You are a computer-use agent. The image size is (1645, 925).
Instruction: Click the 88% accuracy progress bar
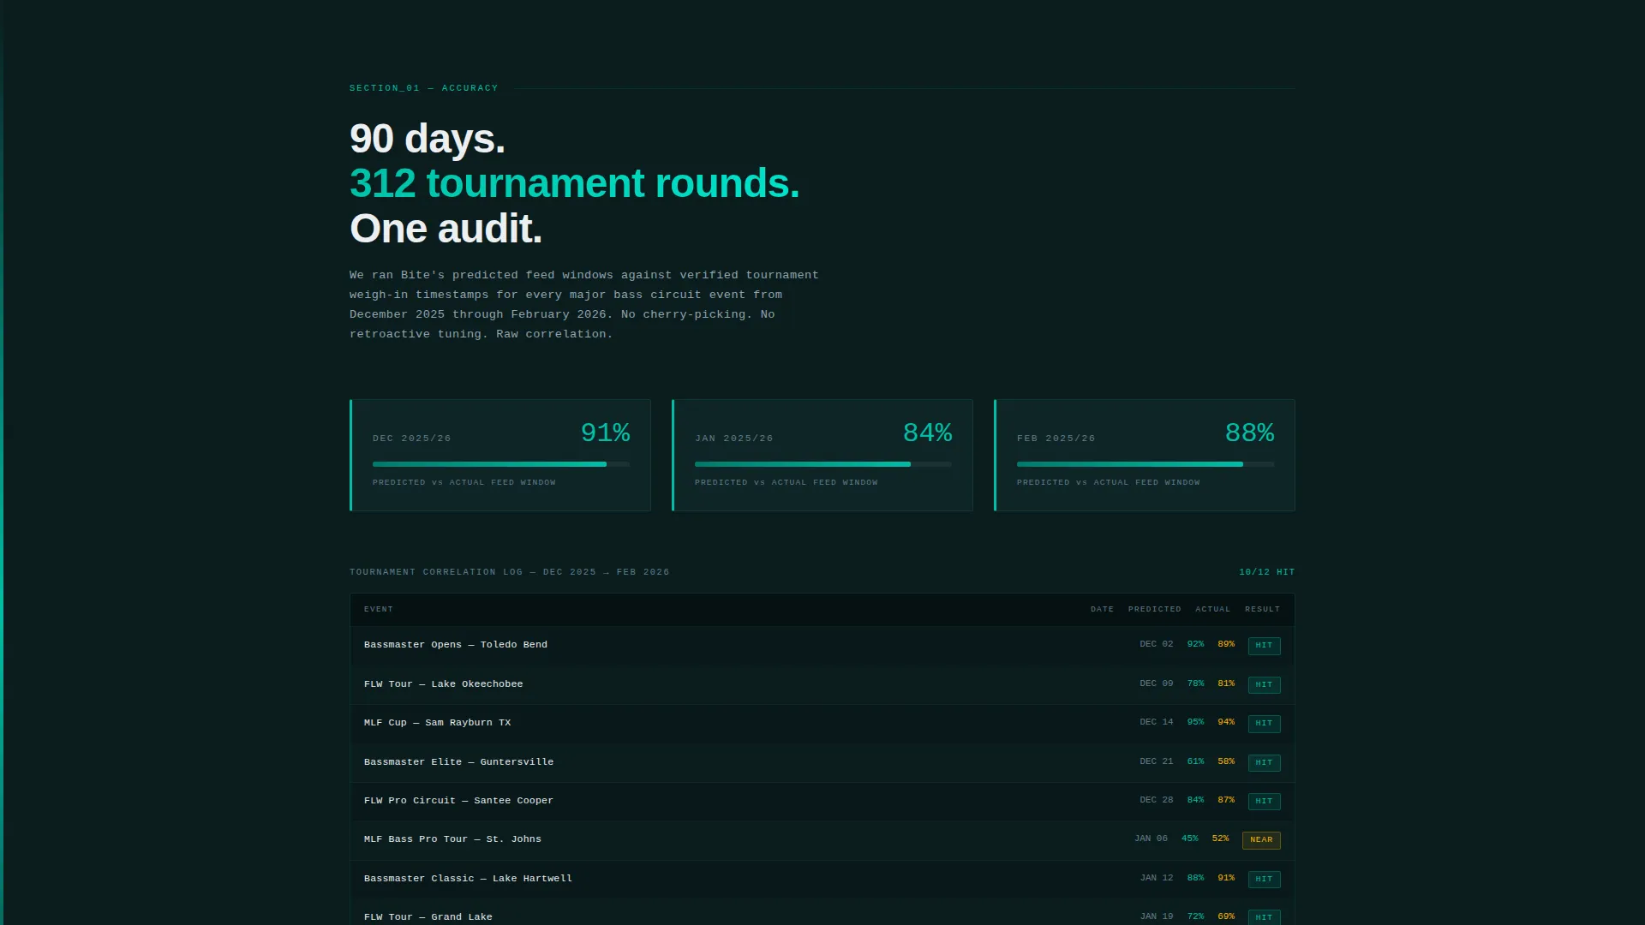[x=1146, y=464]
